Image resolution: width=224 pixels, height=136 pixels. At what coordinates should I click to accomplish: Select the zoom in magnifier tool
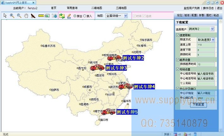(12, 15)
